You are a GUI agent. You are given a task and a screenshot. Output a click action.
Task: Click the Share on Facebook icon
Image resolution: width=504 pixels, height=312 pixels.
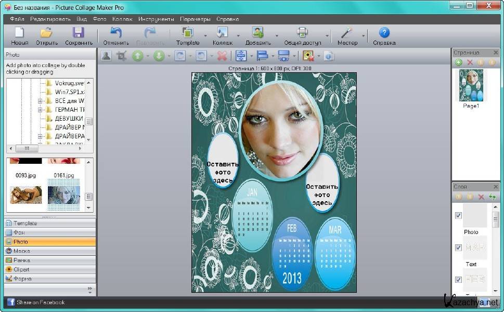pos(10,302)
